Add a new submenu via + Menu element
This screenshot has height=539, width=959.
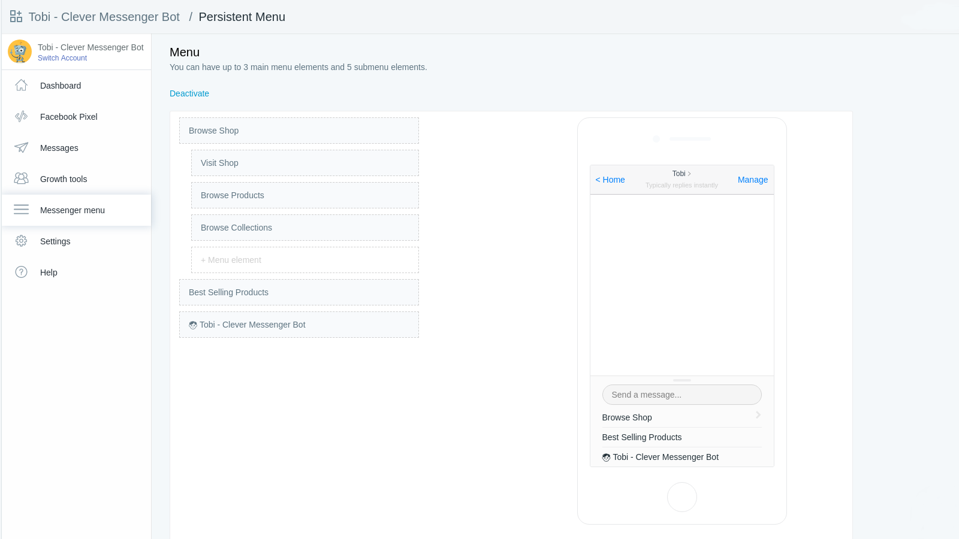point(305,260)
